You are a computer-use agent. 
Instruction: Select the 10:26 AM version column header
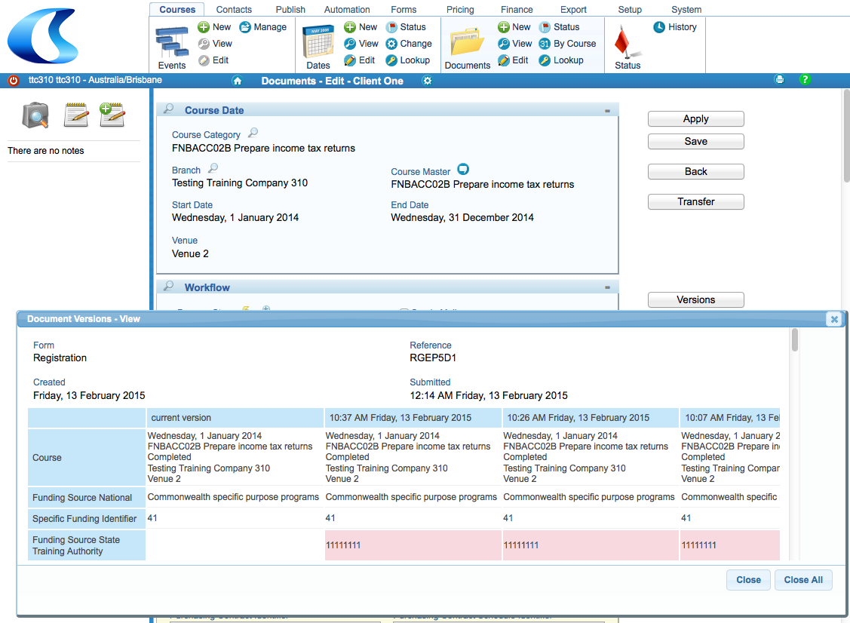tap(591, 418)
